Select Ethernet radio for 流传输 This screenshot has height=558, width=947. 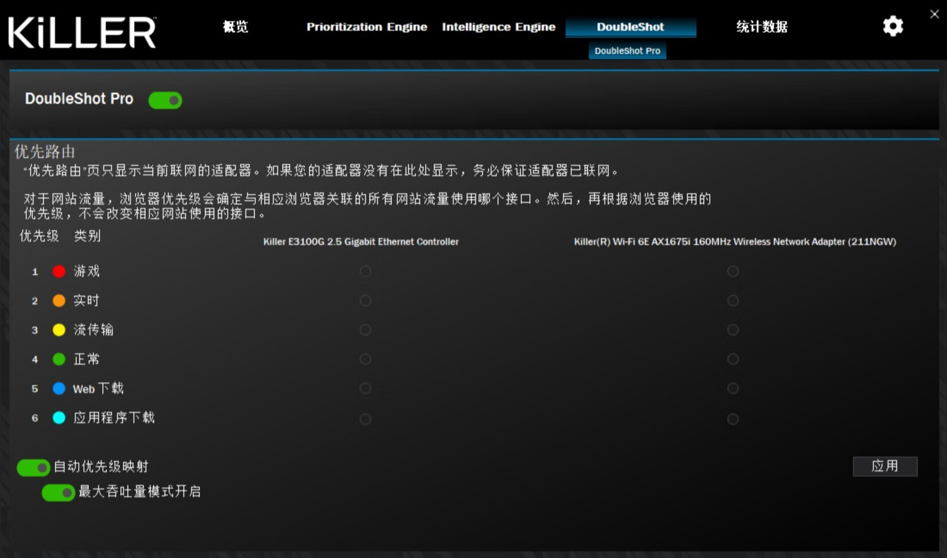[365, 330]
